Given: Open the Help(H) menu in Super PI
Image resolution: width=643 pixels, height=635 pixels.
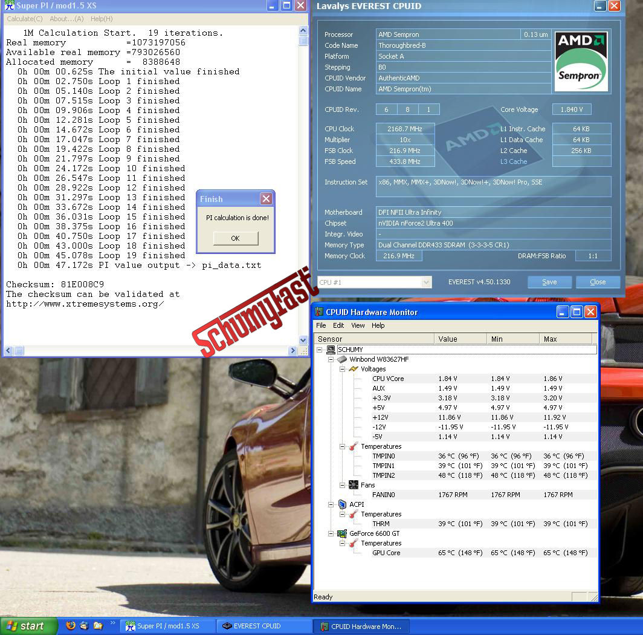Looking at the screenshot, I should (x=102, y=19).
